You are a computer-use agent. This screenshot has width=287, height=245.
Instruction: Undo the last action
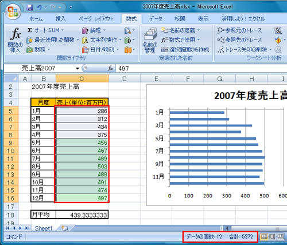click(39, 7)
